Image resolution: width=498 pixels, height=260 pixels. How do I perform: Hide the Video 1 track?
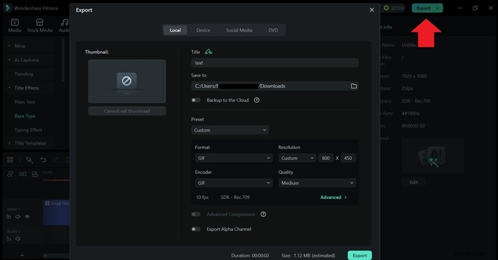pos(27,216)
